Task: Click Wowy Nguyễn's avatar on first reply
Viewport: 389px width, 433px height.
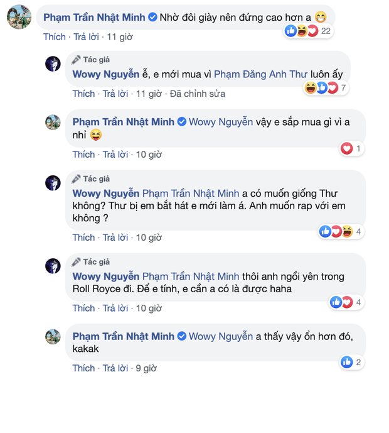Action: 53,63
